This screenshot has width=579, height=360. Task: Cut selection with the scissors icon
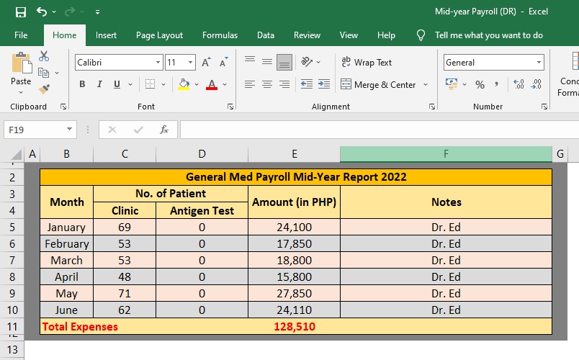click(x=44, y=56)
